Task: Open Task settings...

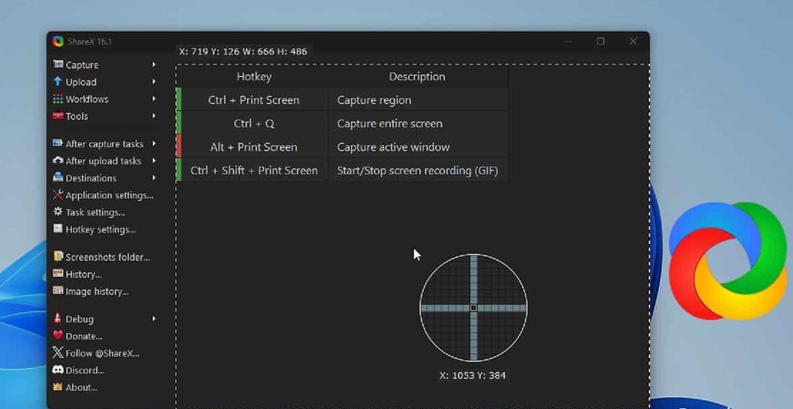Action: point(96,212)
